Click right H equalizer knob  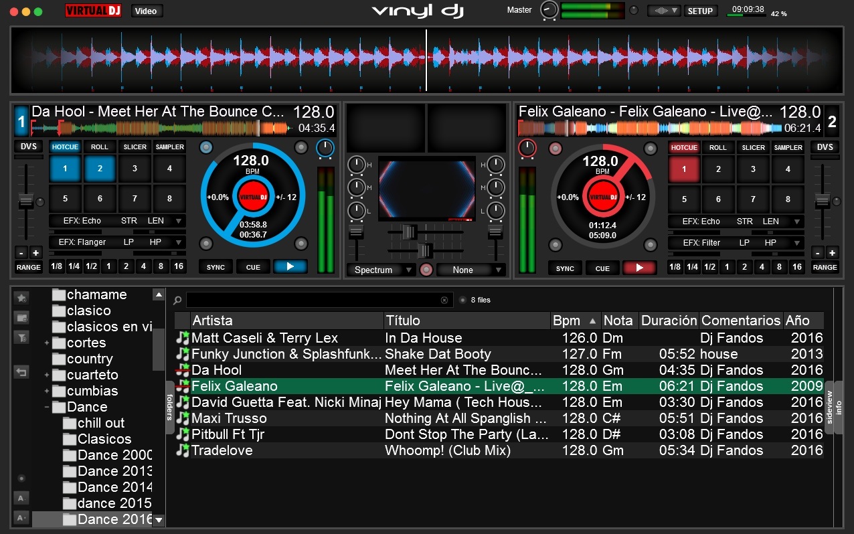pyautogui.click(x=496, y=165)
